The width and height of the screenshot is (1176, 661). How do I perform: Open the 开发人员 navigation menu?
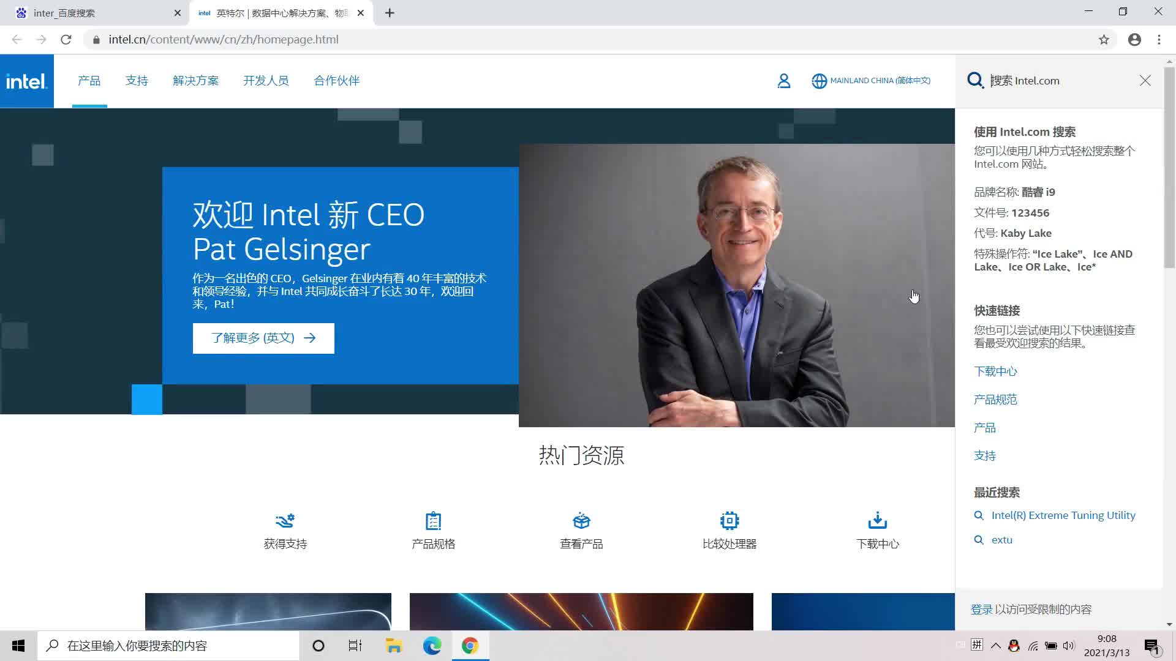tap(266, 81)
